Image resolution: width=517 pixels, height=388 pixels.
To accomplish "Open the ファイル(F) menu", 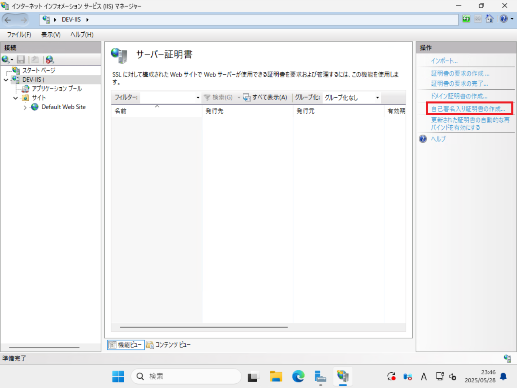I will click(19, 35).
